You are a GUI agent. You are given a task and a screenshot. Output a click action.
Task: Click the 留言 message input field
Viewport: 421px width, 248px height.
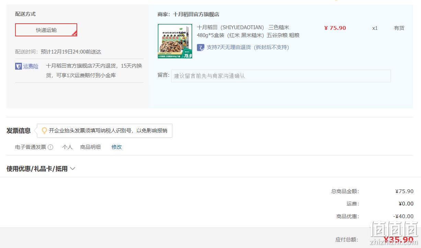(x=281, y=76)
